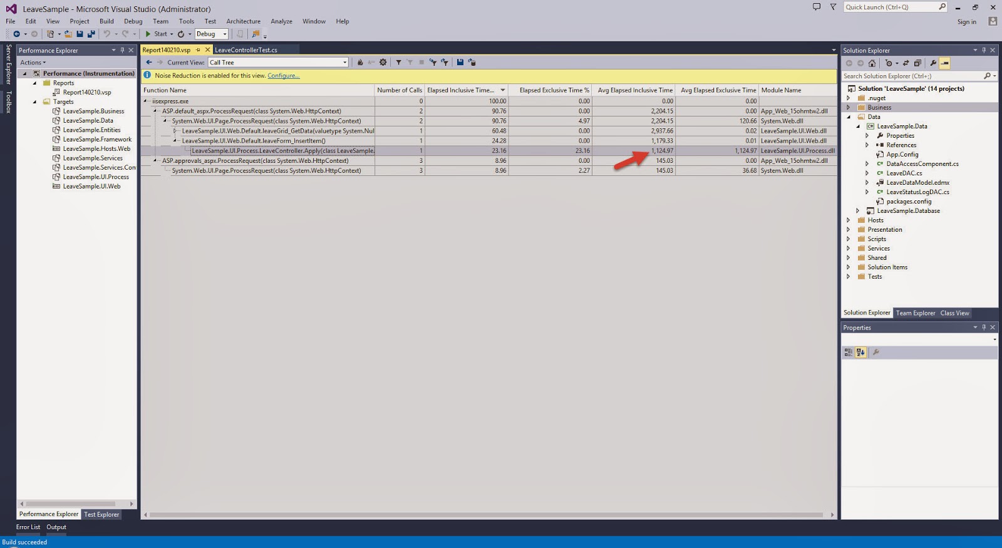Click the Home icon in Solution Explorer toolbar
This screenshot has width=1002, height=548.
pos(872,63)
